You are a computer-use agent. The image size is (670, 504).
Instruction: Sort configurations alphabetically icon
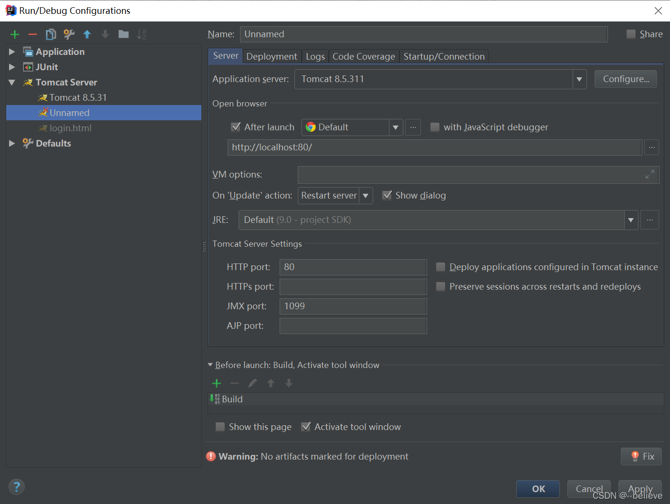tap(142, 34)
